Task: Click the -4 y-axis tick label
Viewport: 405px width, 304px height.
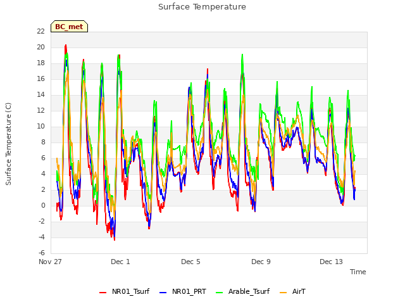Action: click(42, 237)
